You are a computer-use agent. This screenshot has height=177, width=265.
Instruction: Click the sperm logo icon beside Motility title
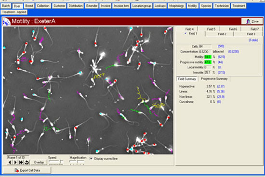[6, 22]
